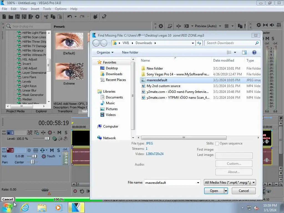The width and height of the screenshot is (284, 213).
Task: Click the Open button in dialog
Action: pyautogui.click(x=214, y=191)
